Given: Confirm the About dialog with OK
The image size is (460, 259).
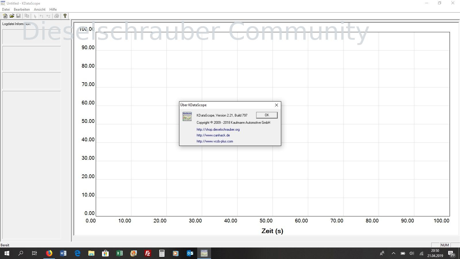Looking at the screenshot, I should [267, 115].
